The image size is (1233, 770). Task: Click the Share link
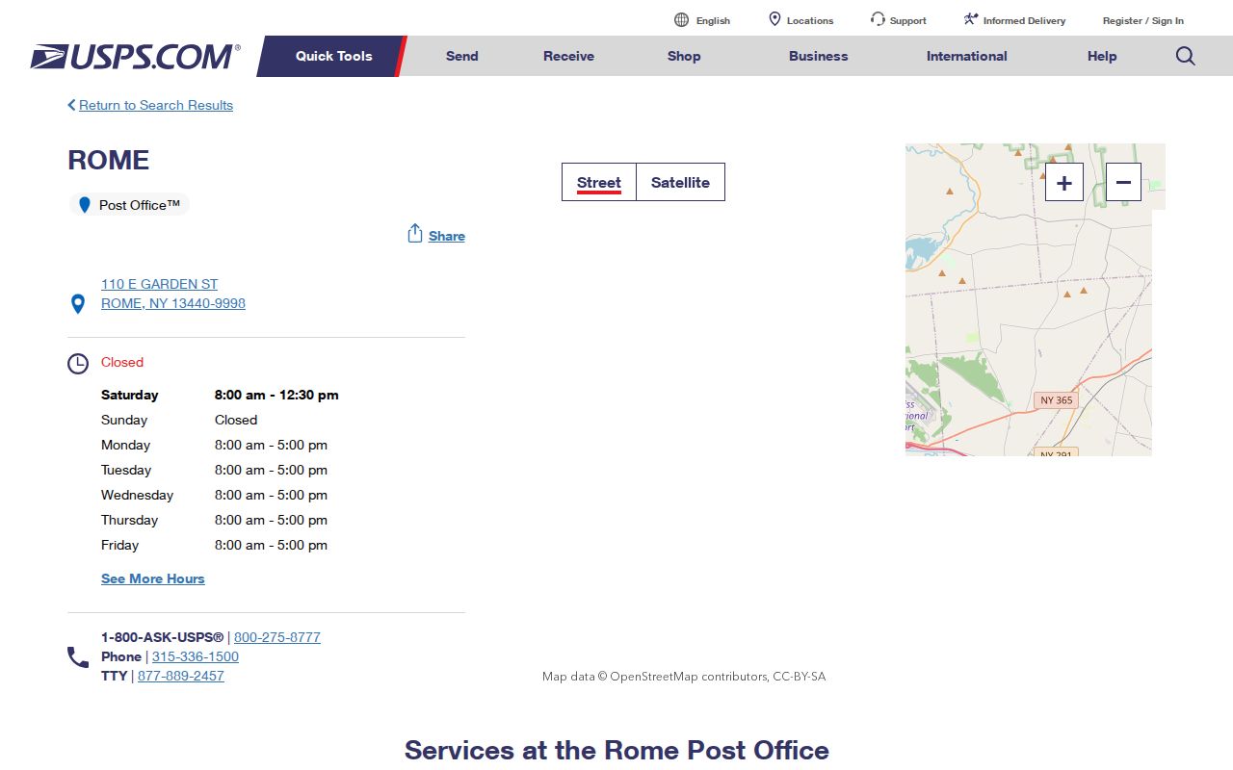[x=447, y=236]
